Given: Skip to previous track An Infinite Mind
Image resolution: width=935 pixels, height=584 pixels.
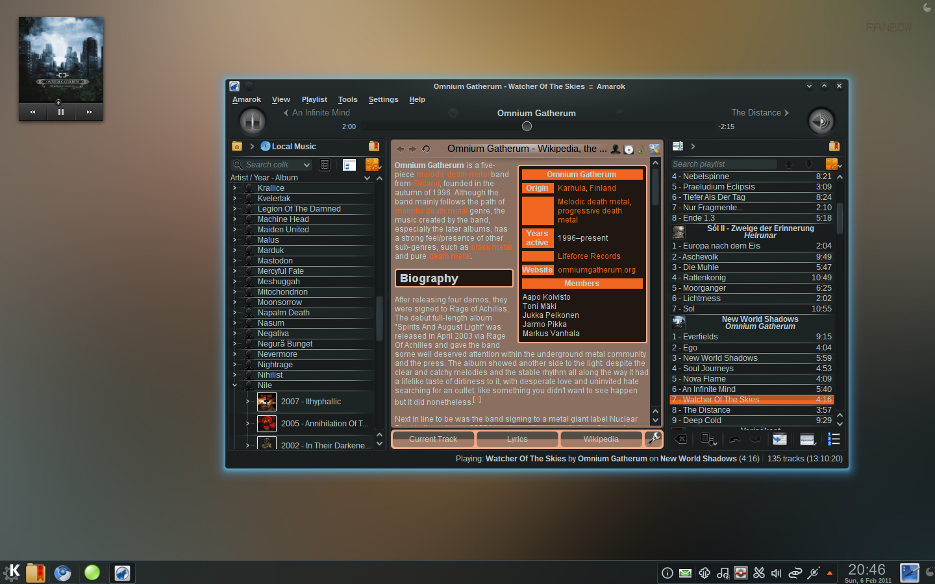Looking at the screenshot, I should click(x=318, y=112).
